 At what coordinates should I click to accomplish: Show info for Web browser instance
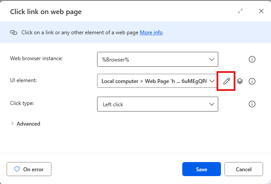252,59
